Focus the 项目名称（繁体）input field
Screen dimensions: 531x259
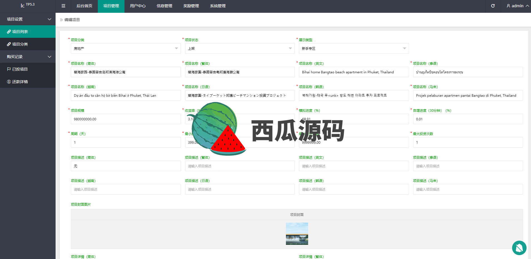240,72
